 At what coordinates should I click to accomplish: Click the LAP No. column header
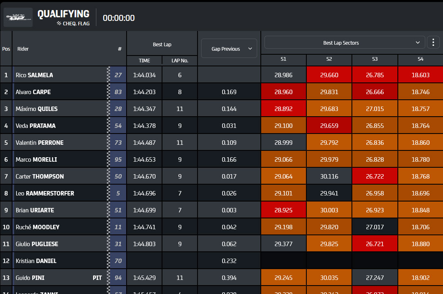pos(180,61)
